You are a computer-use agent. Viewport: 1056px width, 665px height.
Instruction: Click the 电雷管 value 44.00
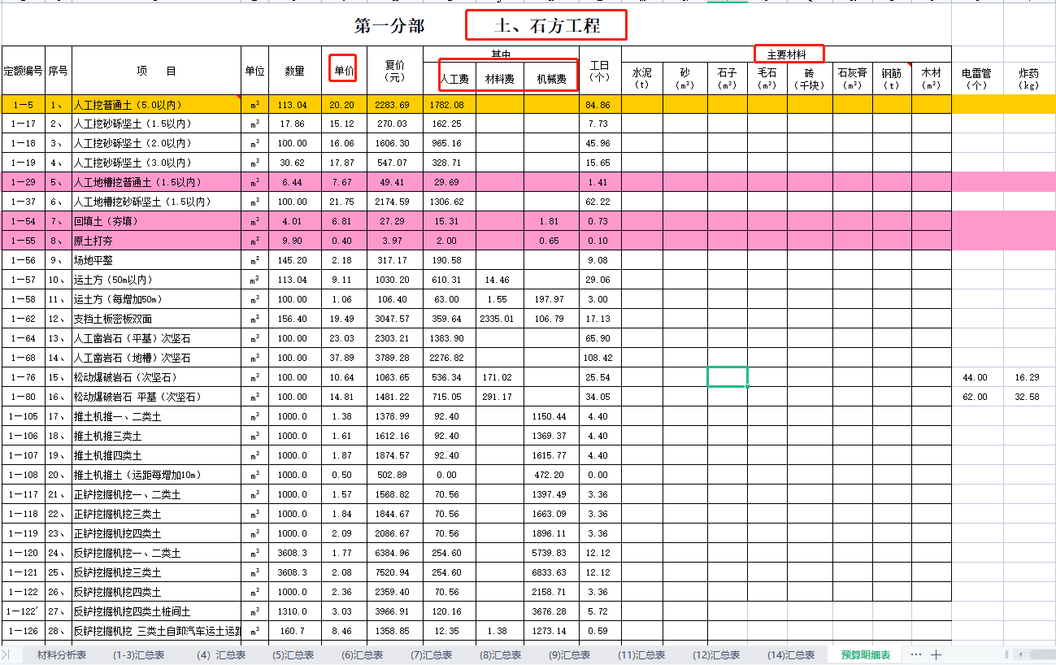point(977,377)
